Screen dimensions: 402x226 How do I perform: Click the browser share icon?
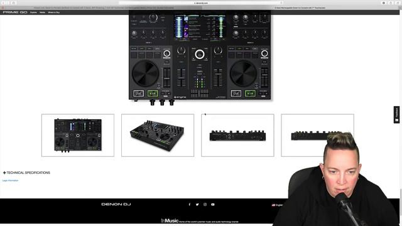click(391, 3)
